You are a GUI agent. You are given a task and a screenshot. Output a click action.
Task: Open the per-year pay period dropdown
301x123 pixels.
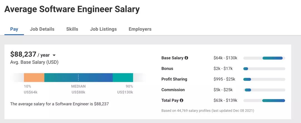pos(54,55)
